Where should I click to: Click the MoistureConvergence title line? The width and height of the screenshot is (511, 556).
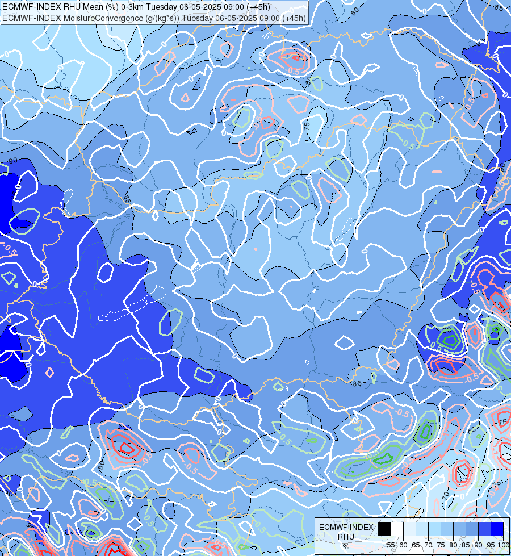(154, 18)
